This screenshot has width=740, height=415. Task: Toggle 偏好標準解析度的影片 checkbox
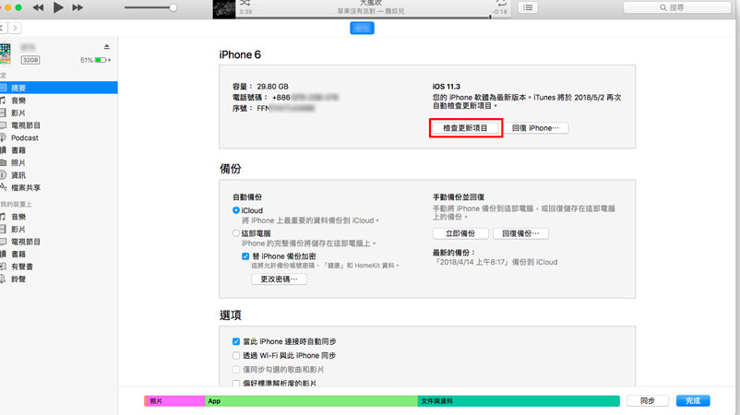(x=236, y=384)
